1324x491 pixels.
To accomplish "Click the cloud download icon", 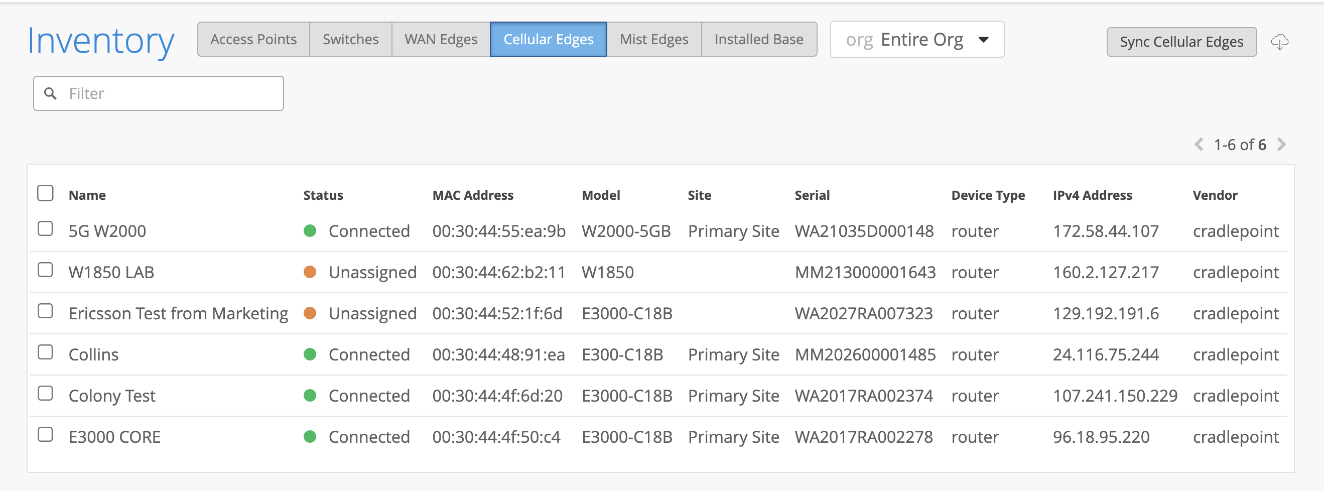I will [1279, 42].
